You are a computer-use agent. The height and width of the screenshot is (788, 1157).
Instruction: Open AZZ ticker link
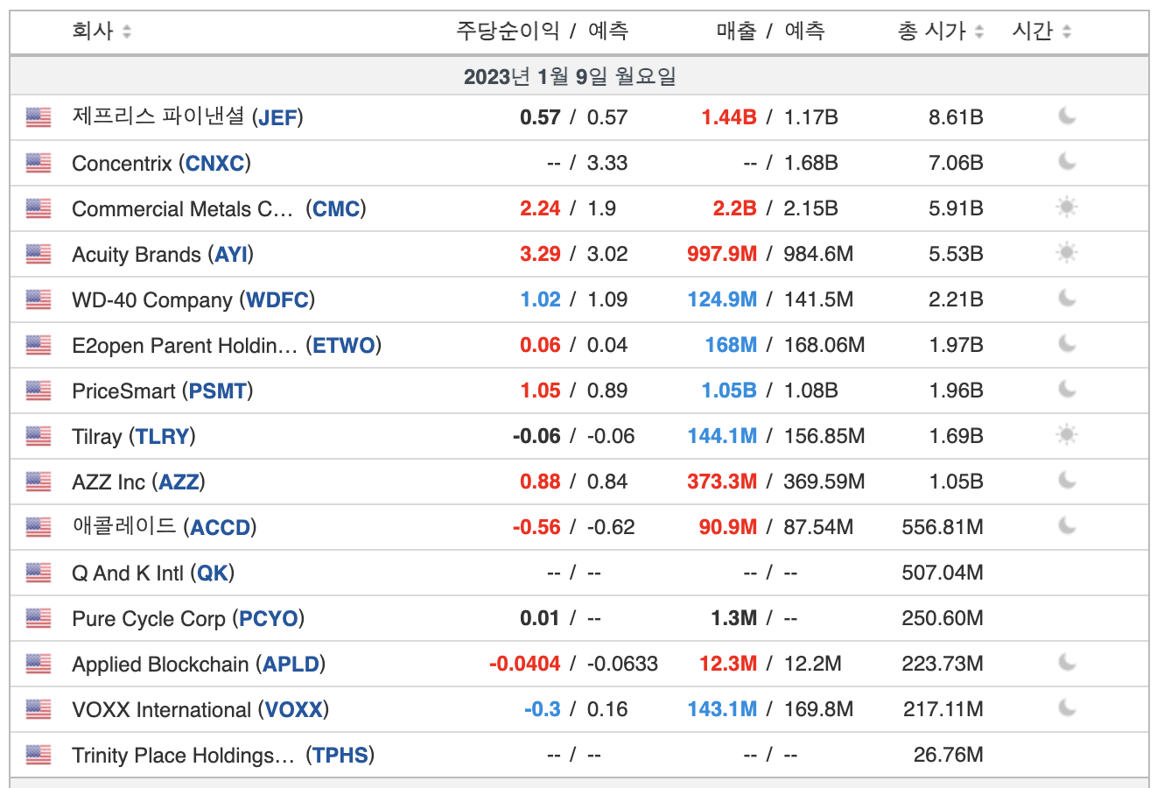[x=179, y=482]
